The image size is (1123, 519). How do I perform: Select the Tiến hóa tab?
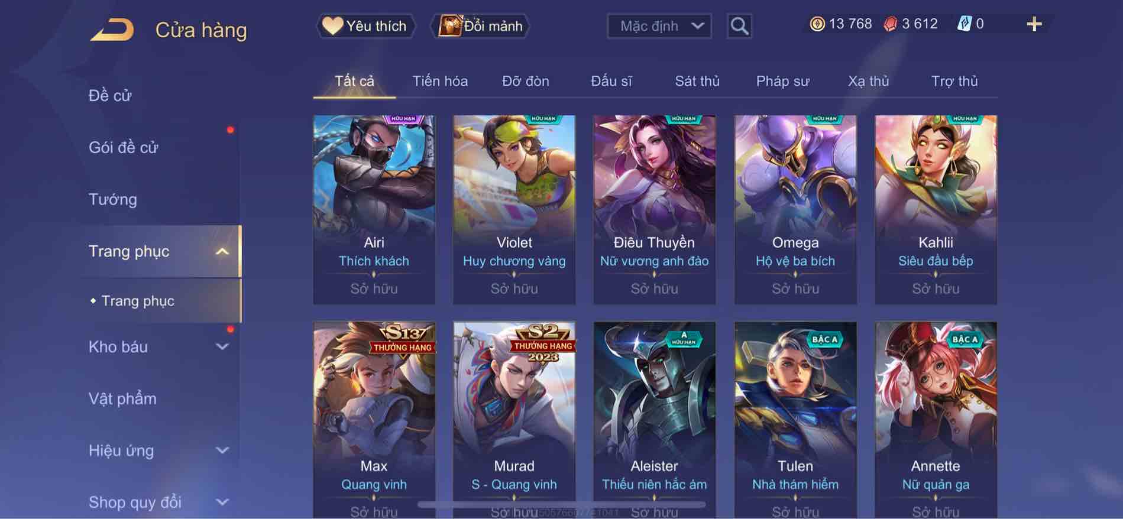coord(440,81)
